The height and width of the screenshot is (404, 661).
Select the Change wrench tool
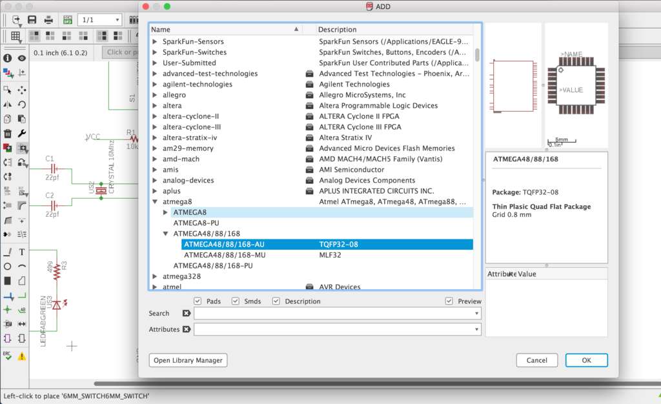(x=22, y=134)
